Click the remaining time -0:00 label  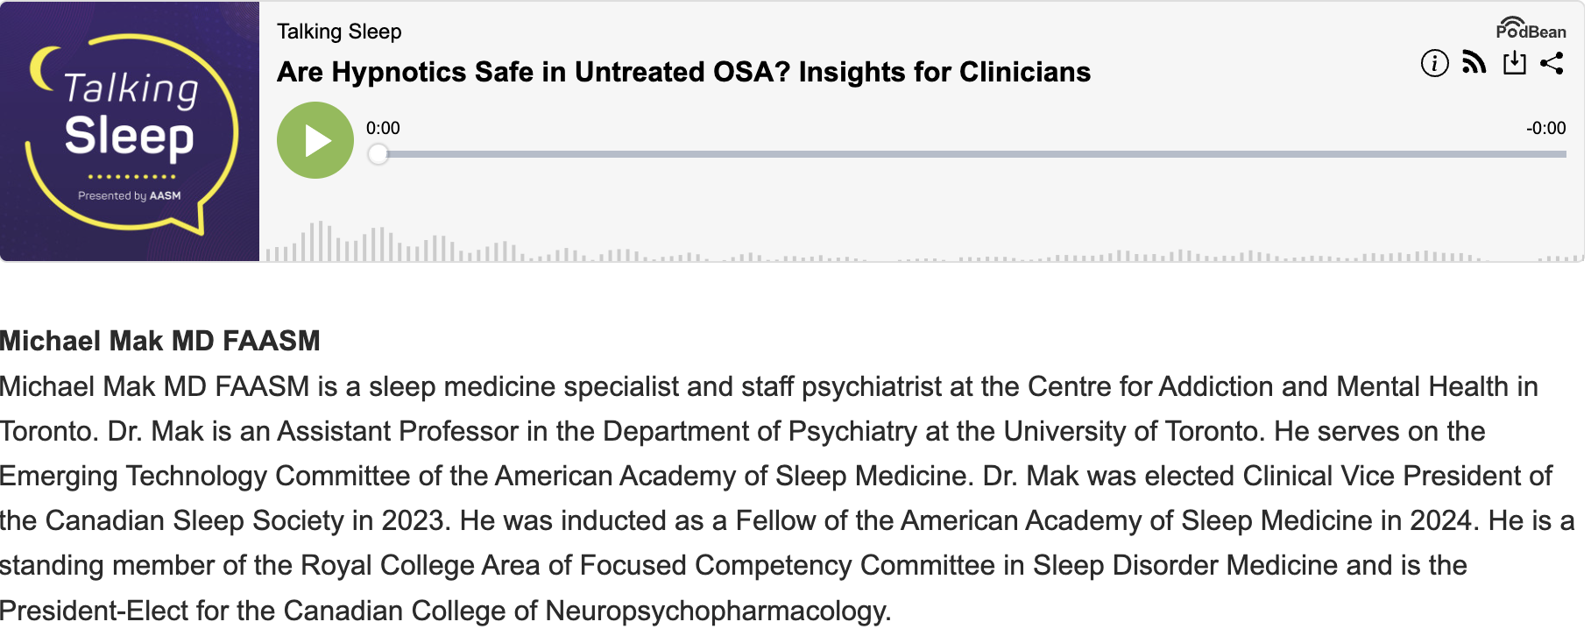point(1545,128)
